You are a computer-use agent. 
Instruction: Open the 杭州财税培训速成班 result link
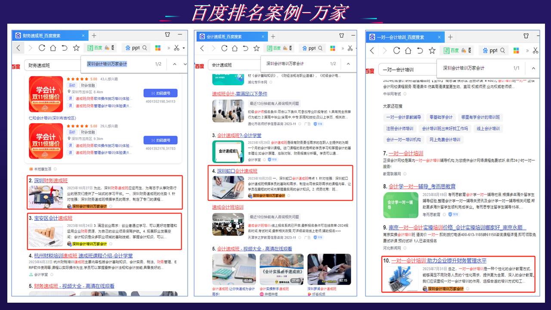click(x=84, y=256)
